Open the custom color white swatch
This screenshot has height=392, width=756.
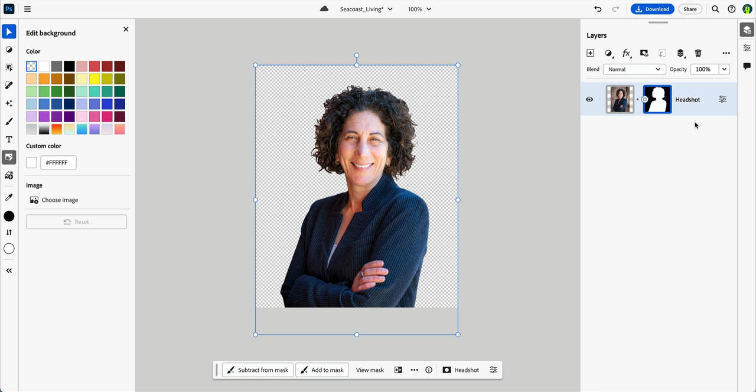pos(31,163)
